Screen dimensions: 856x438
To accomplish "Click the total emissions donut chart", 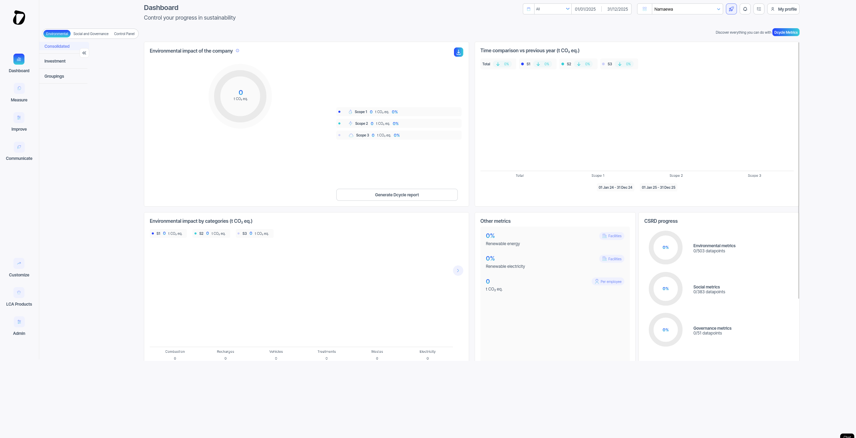I will click(x=240, y=96).
